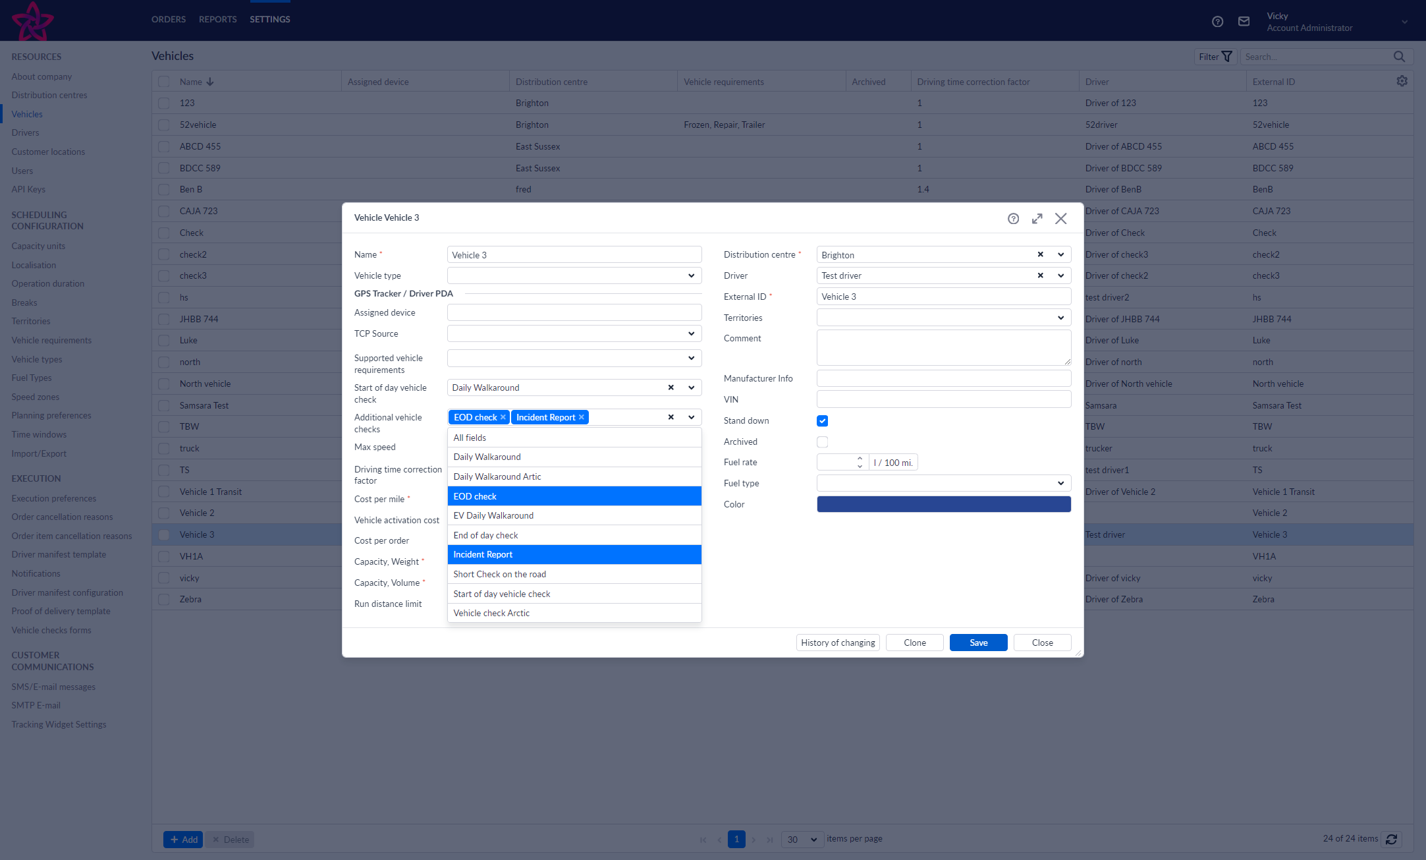This screenshot has height=860, width=1426.
Task: Click the VIN input field
Action: tap(943, 399)
